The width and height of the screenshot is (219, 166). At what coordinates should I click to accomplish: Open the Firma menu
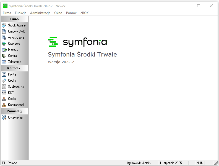click(x=7, y=13)
